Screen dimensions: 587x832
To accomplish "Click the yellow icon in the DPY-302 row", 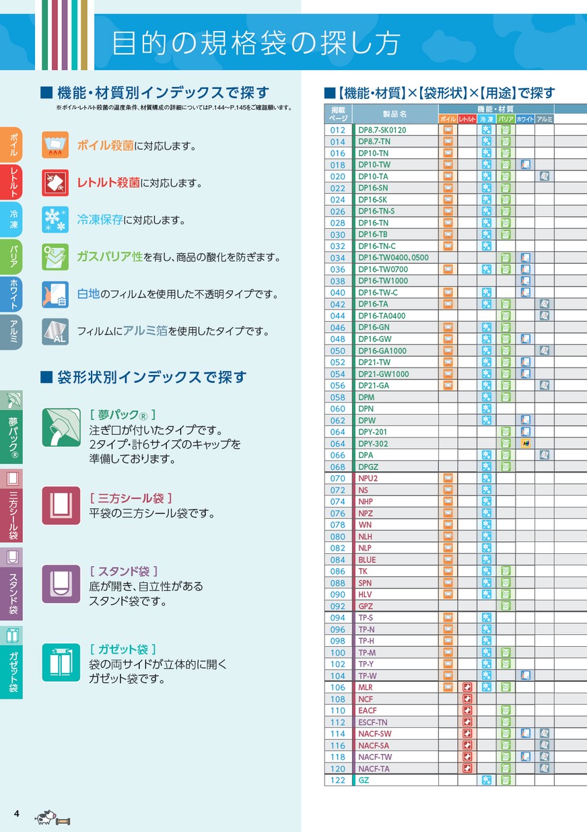I will point(526,444).
